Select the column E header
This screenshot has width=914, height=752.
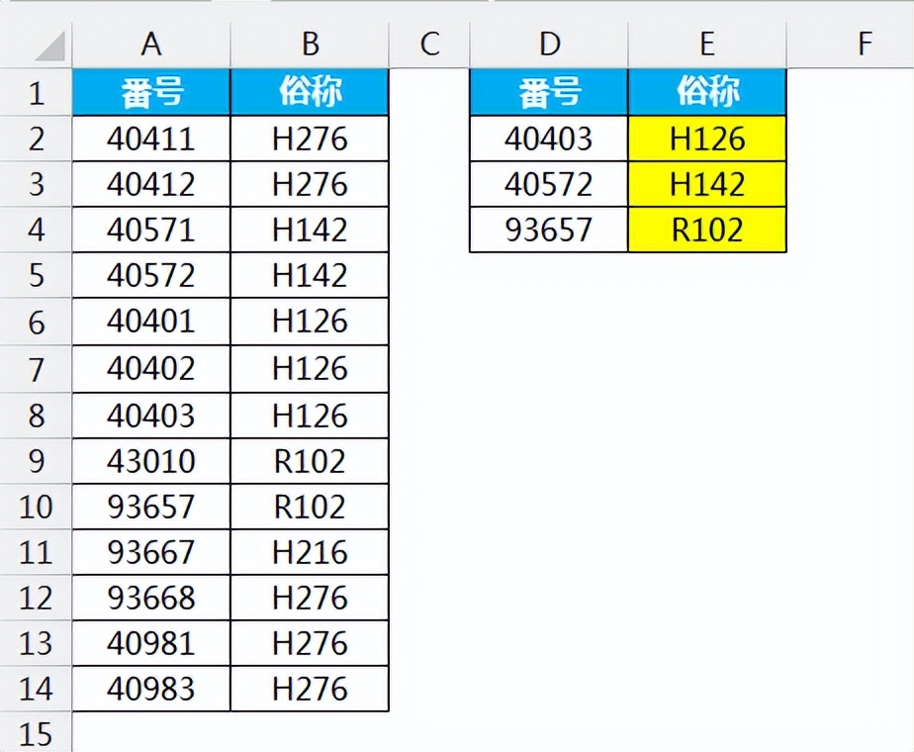(x=707, y=45)
